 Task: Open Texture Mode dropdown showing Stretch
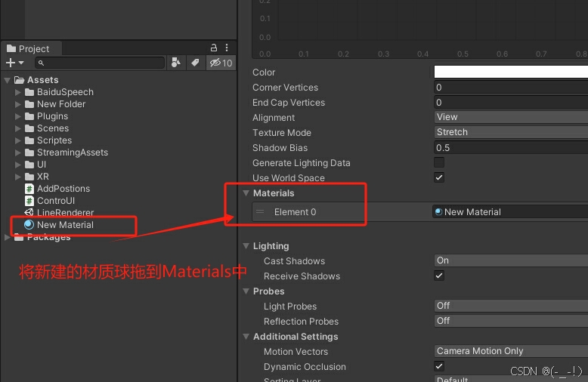point(511,132)
